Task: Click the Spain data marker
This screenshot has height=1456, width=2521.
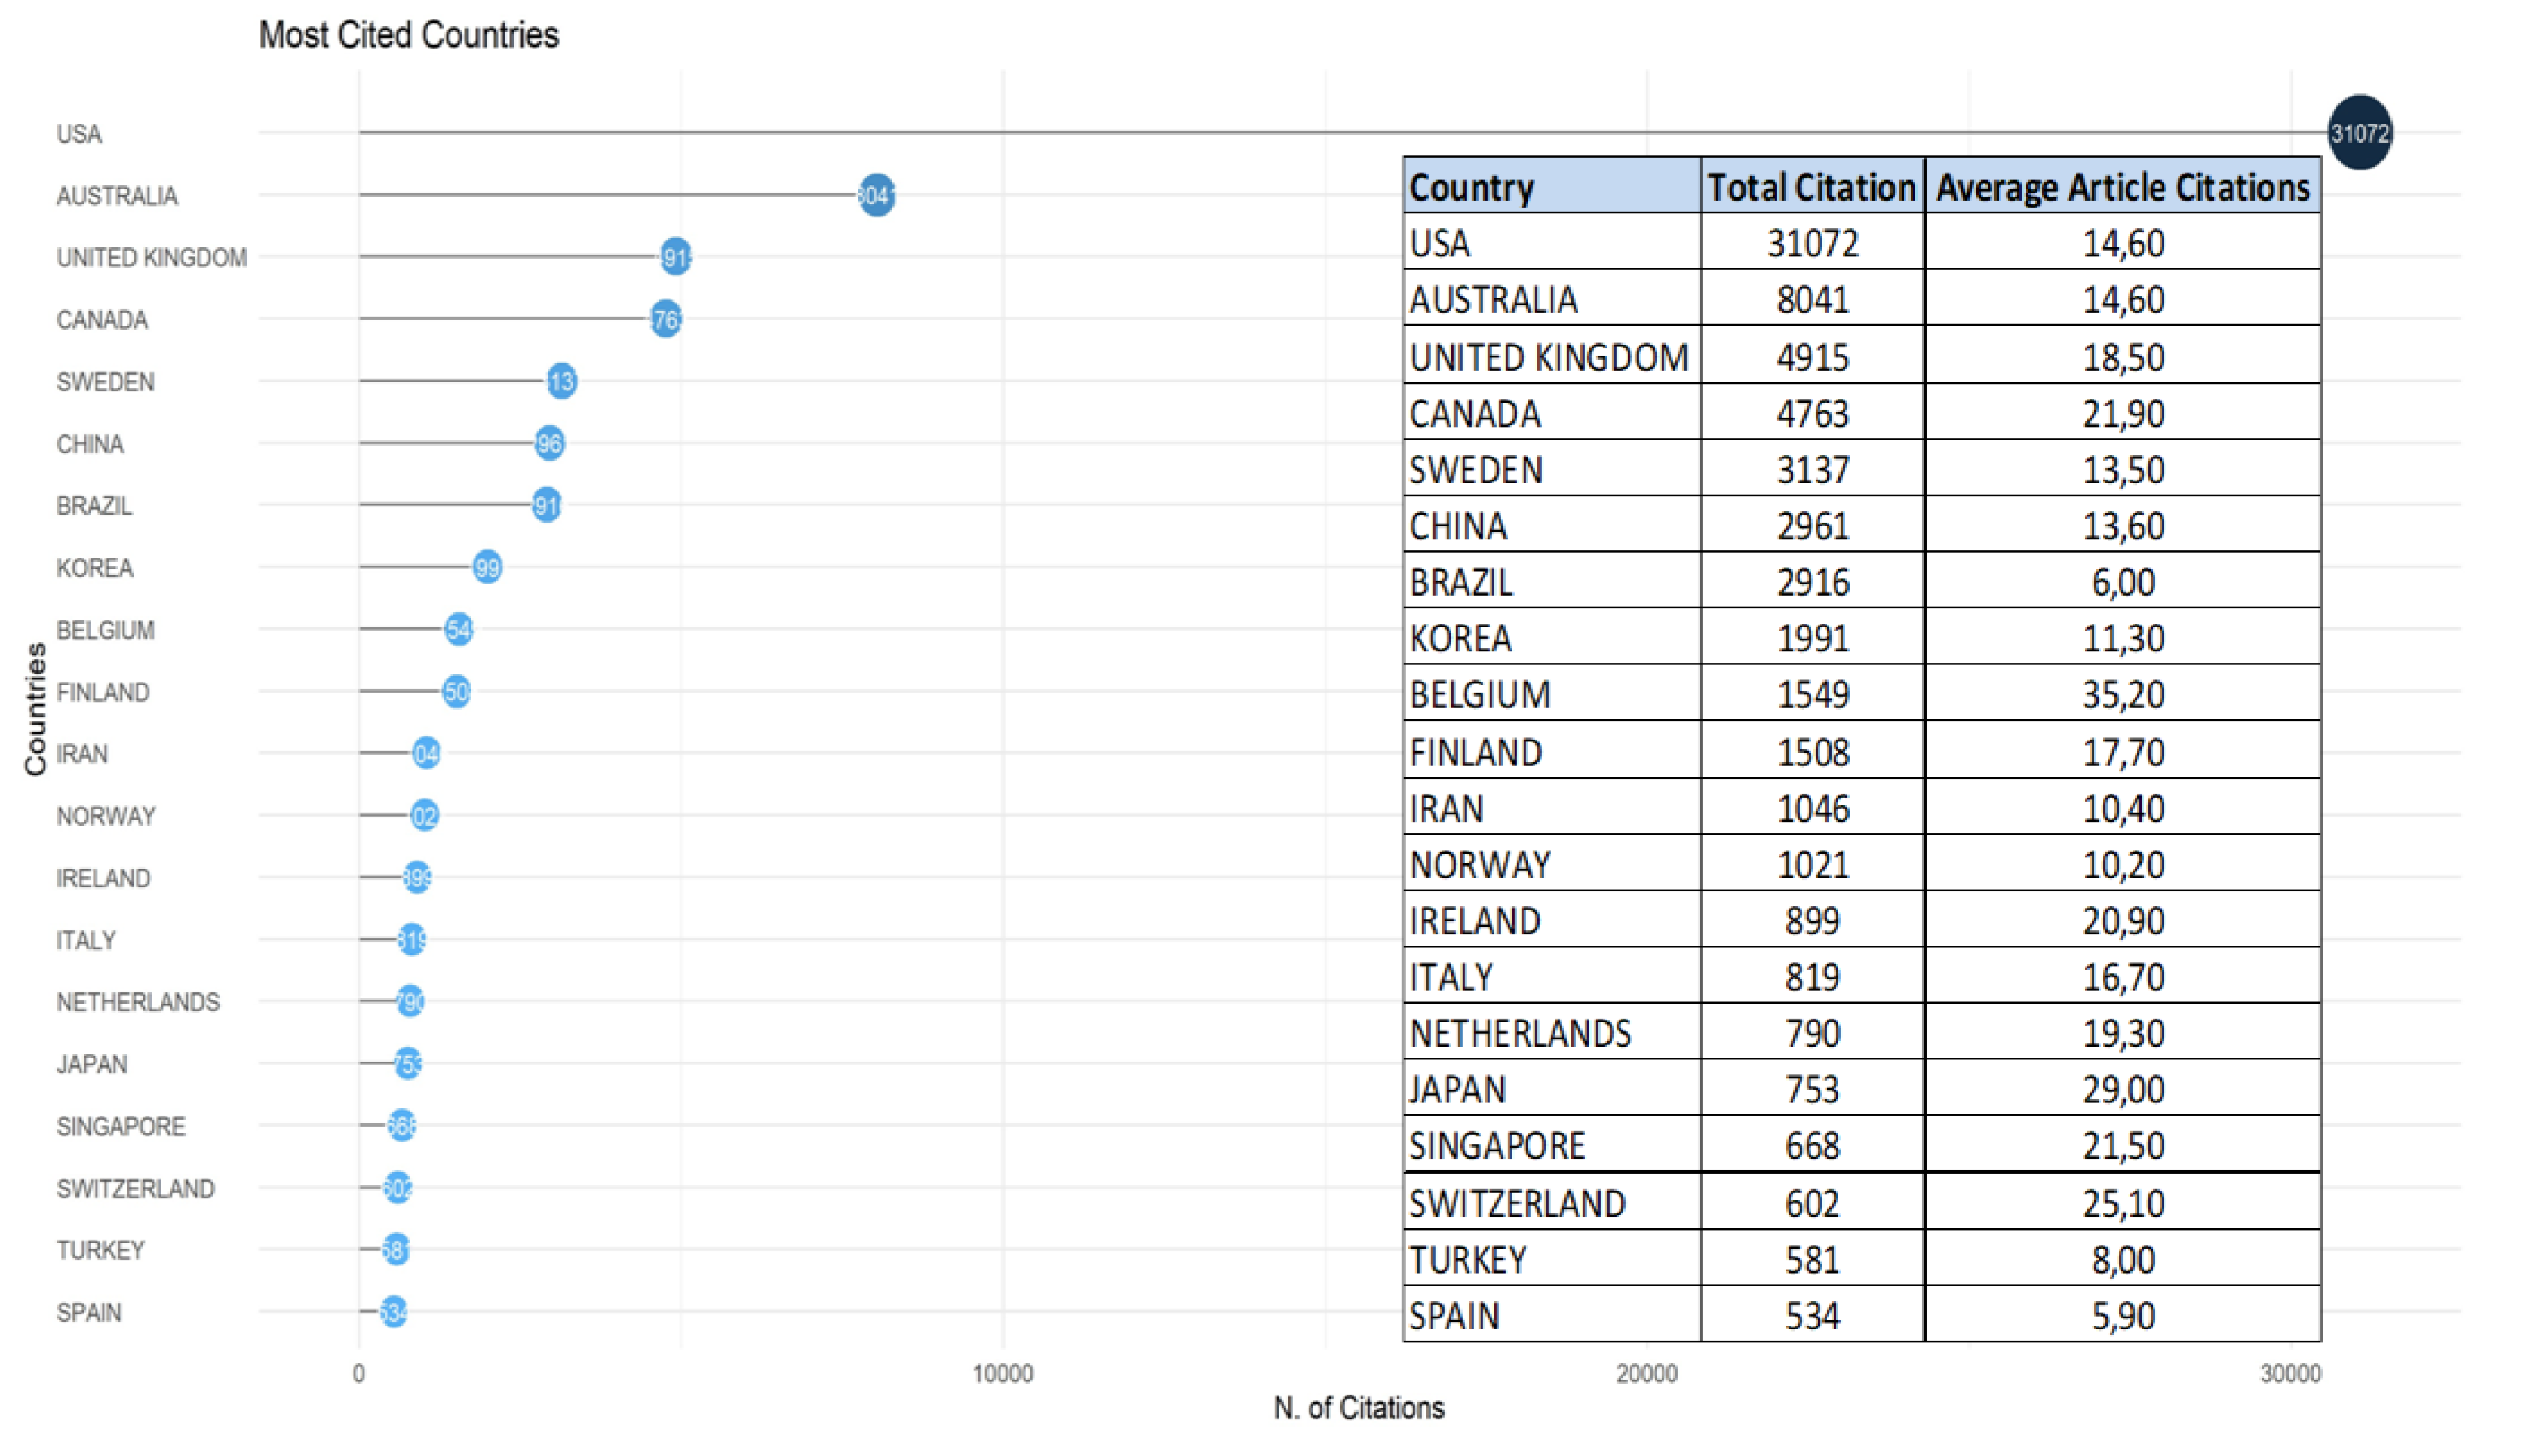Action: 393,1311
